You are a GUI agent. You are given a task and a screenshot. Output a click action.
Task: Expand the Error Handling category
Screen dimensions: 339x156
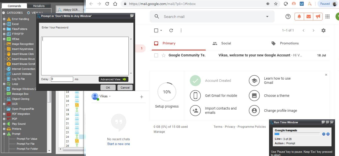(x=4, y=19)
